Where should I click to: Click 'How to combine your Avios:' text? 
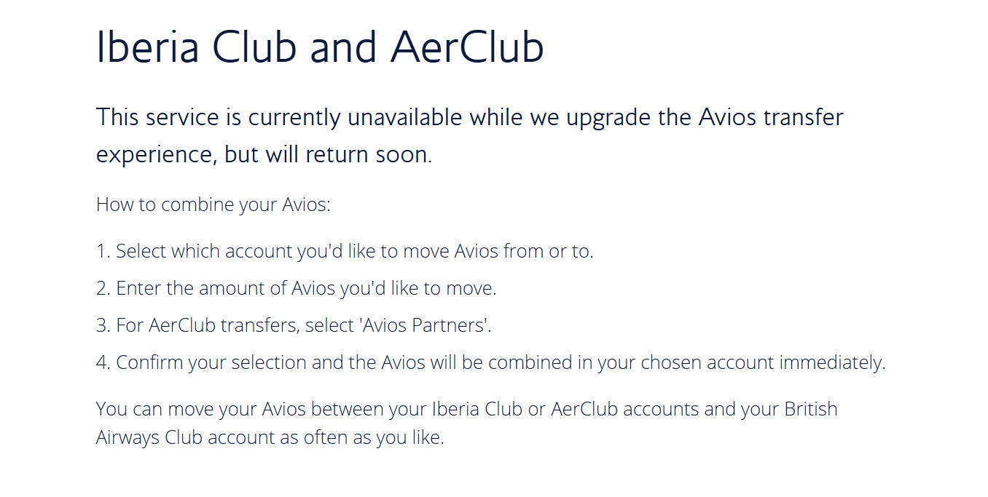pos(213,204)
